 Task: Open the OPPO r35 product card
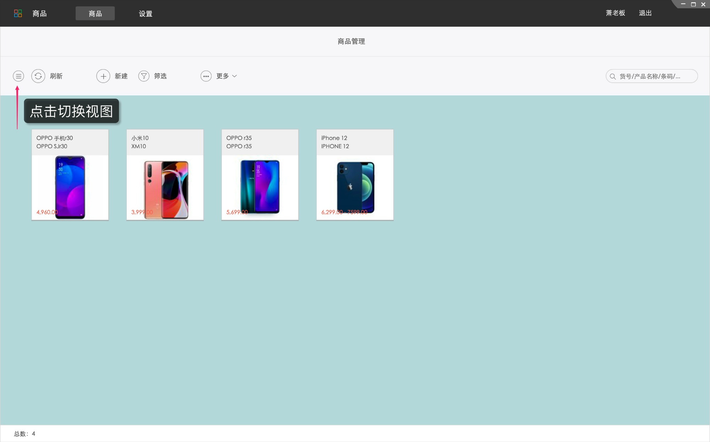pos(260,175)
